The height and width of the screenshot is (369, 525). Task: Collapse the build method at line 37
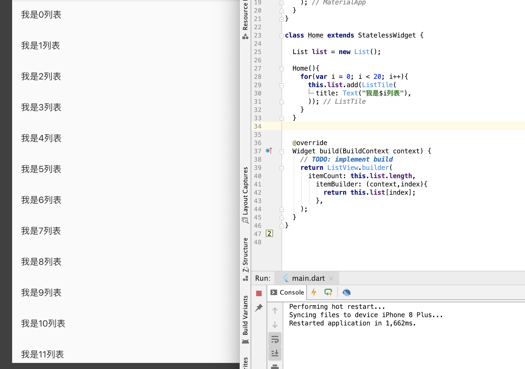coord(282,151)
